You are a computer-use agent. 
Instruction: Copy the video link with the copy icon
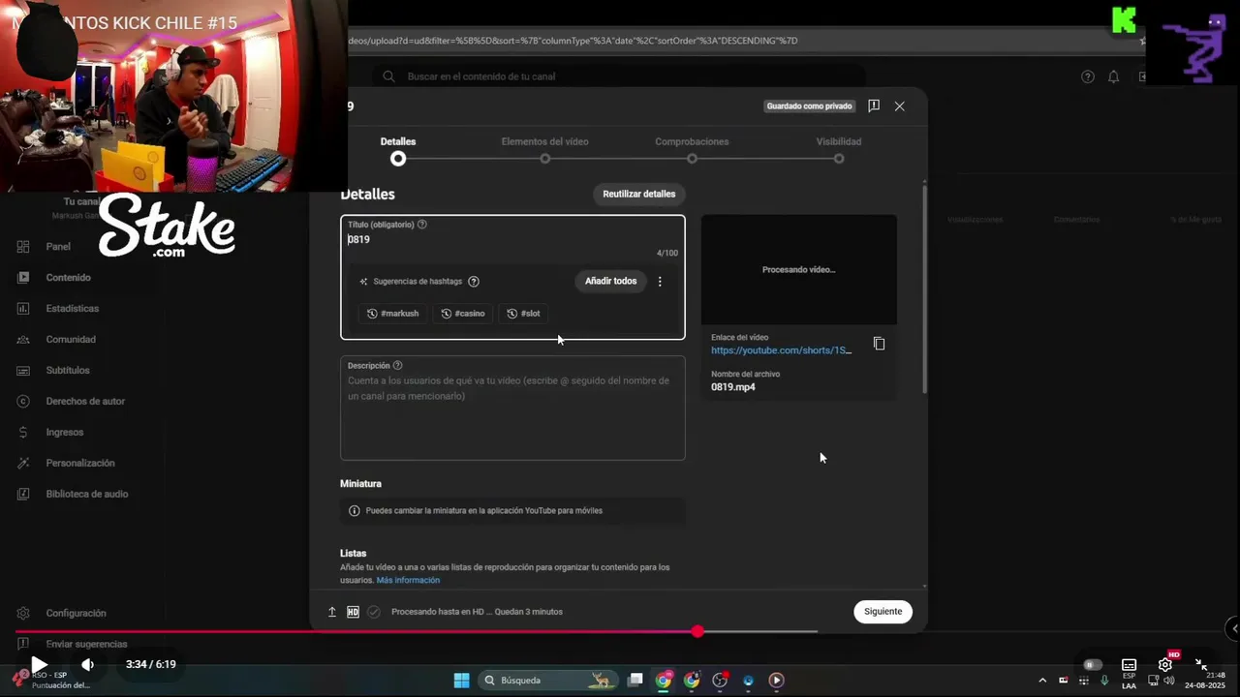879,344
